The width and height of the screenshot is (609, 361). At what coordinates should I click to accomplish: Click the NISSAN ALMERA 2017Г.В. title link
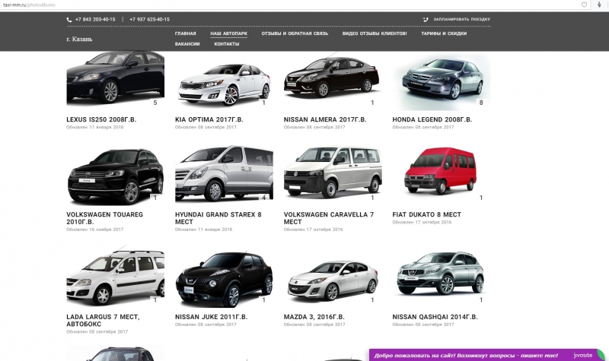[325, 119]
